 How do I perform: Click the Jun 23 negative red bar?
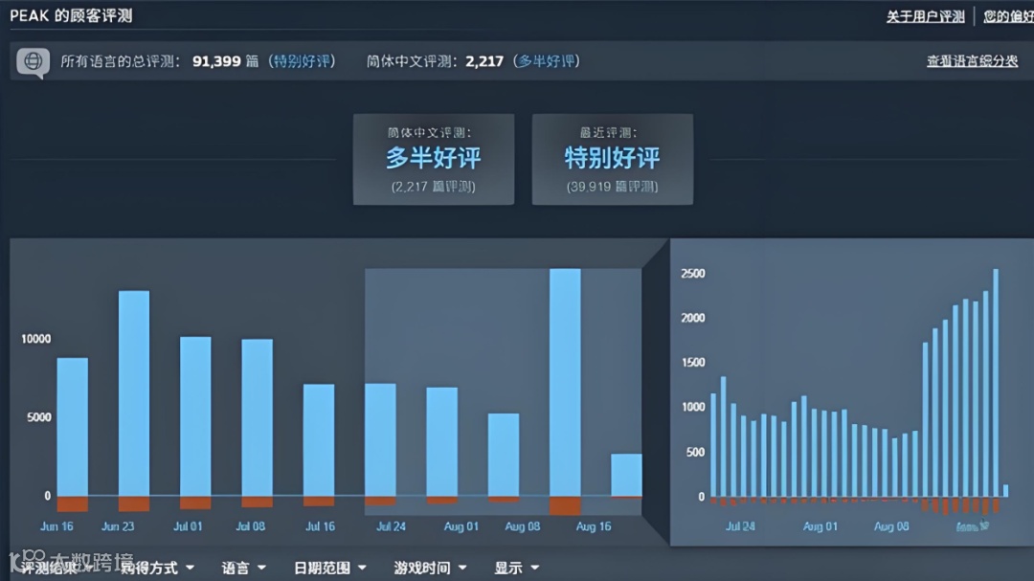pos(134,503)
